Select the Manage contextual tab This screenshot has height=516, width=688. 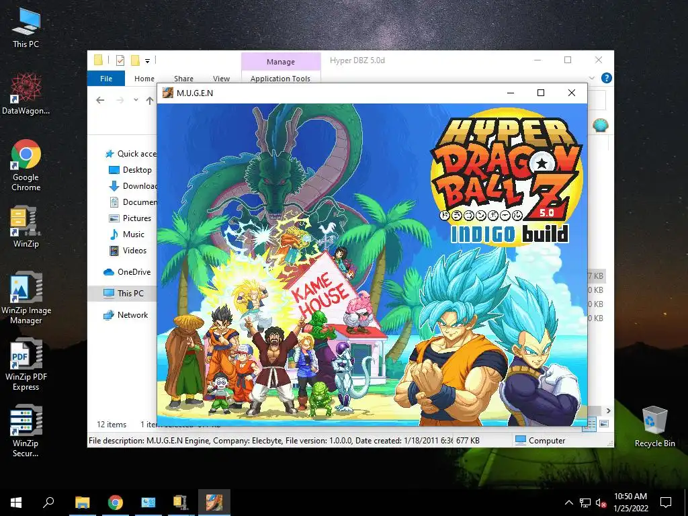click(281, 62)
